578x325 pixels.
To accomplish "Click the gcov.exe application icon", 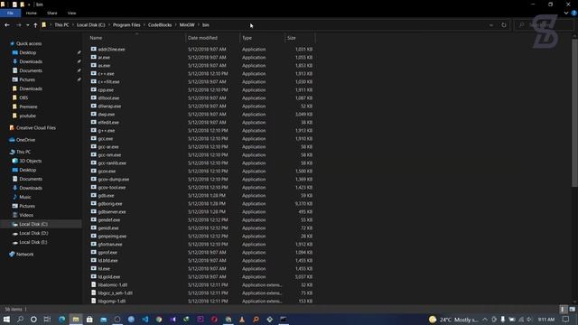I will click(93, 171).
